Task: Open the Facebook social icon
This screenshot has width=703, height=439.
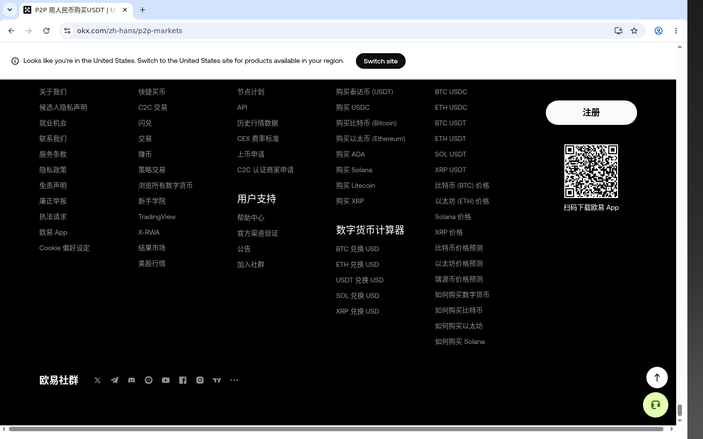Action: [x=183, y=380]
